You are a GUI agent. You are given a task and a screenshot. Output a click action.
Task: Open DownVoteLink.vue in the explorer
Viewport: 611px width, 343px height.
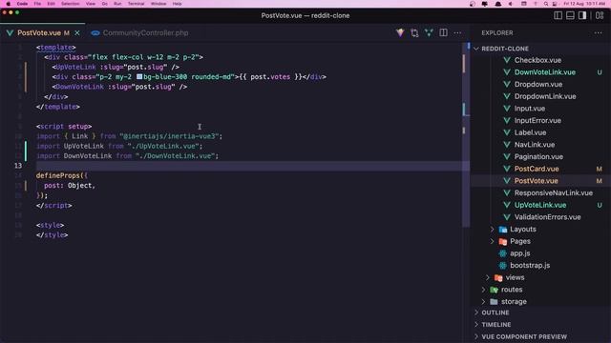coord(545,72)
